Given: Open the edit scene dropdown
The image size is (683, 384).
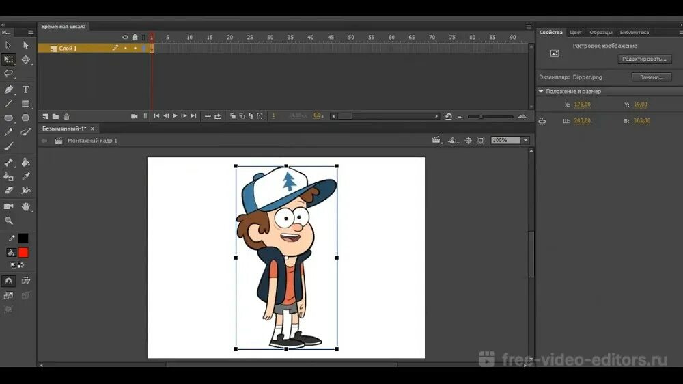Looking at the screenshot, I should 436,140.
